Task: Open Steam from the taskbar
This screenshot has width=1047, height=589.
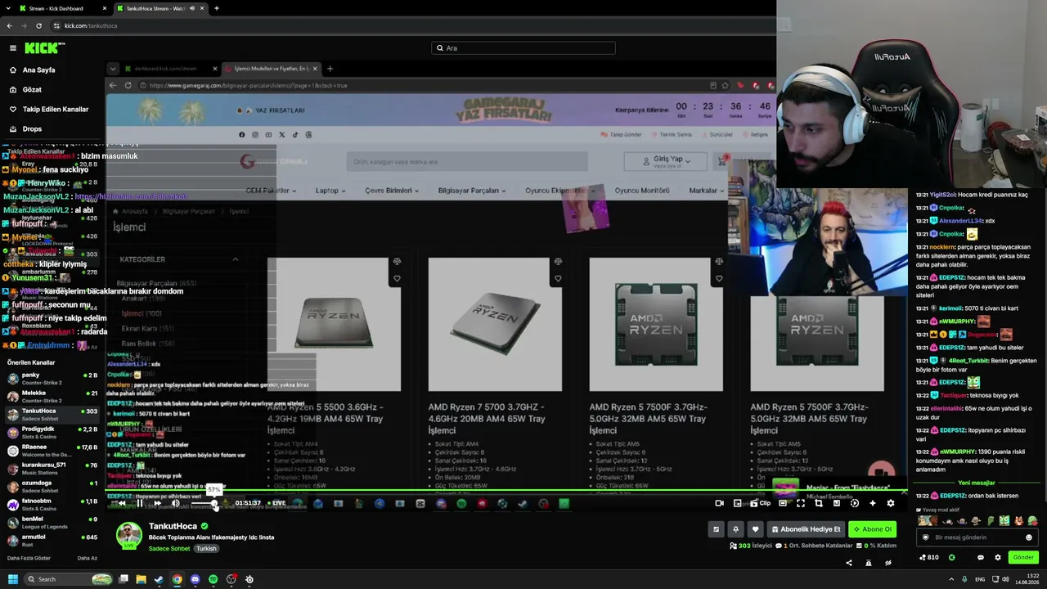Action: click(159, 579)
